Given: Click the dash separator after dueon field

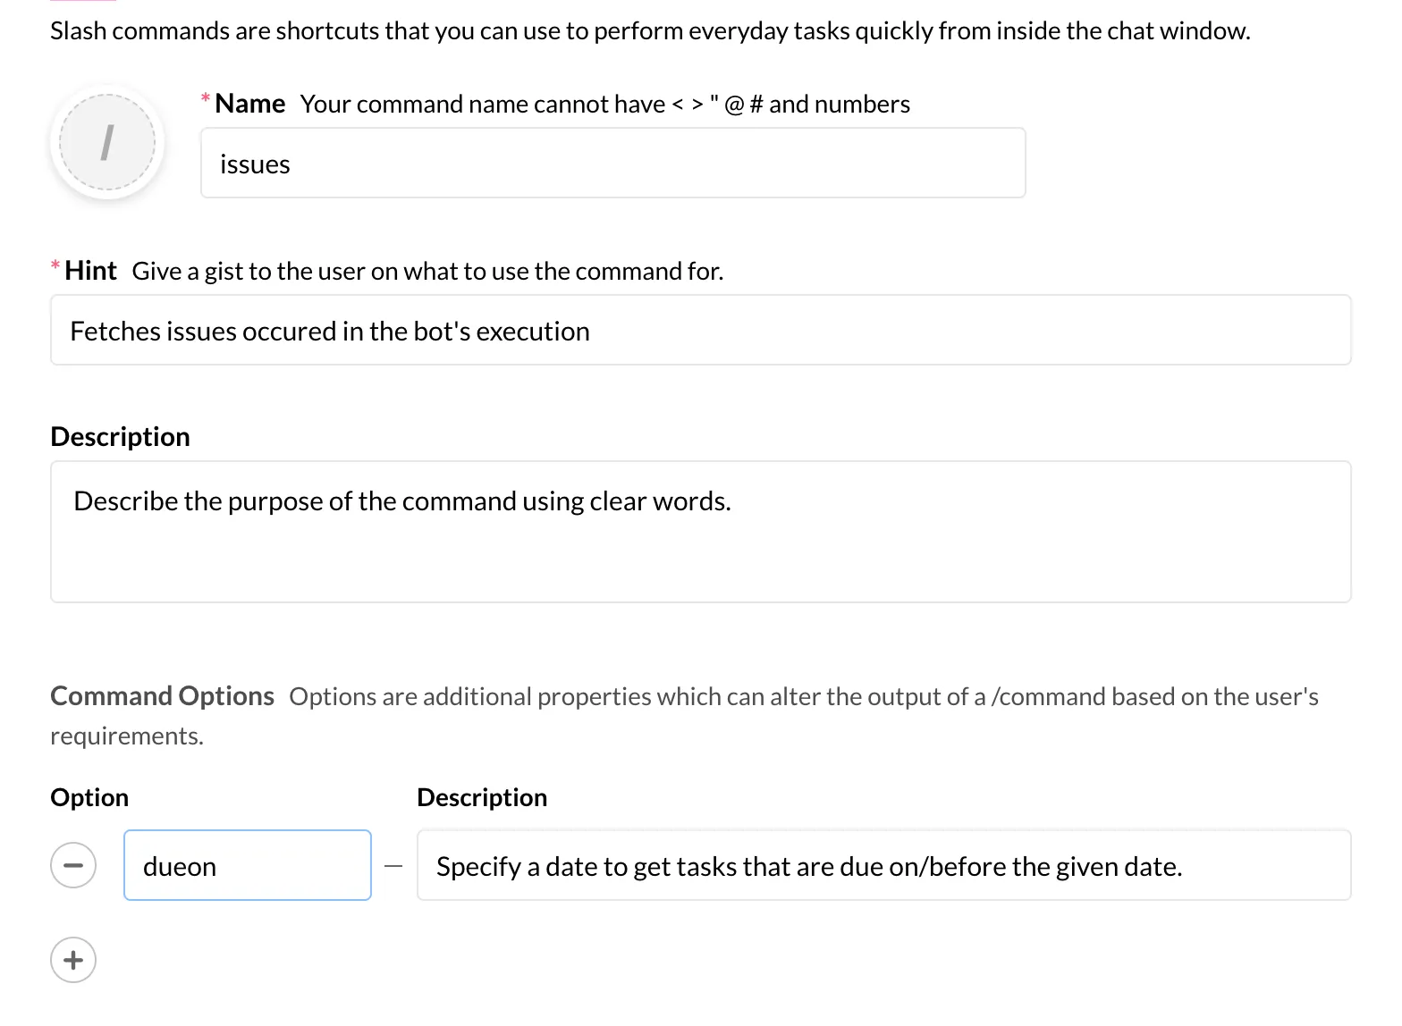Looking at the screenshot, I should (x=393, y=866).
